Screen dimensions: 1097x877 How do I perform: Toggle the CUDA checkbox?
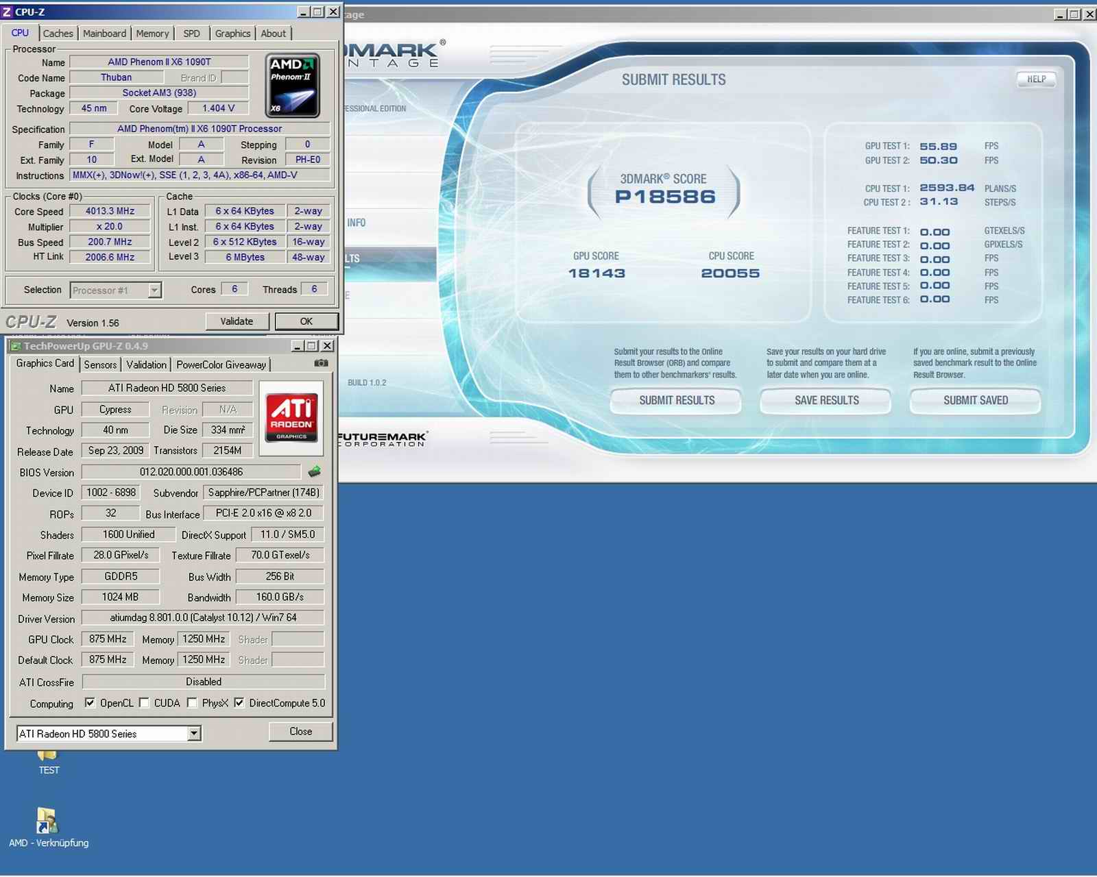(x=144, y=703)
